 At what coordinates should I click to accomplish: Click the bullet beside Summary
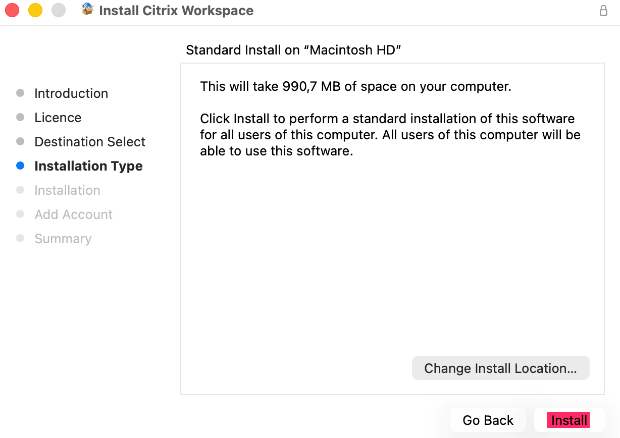(x=20, y=238)
